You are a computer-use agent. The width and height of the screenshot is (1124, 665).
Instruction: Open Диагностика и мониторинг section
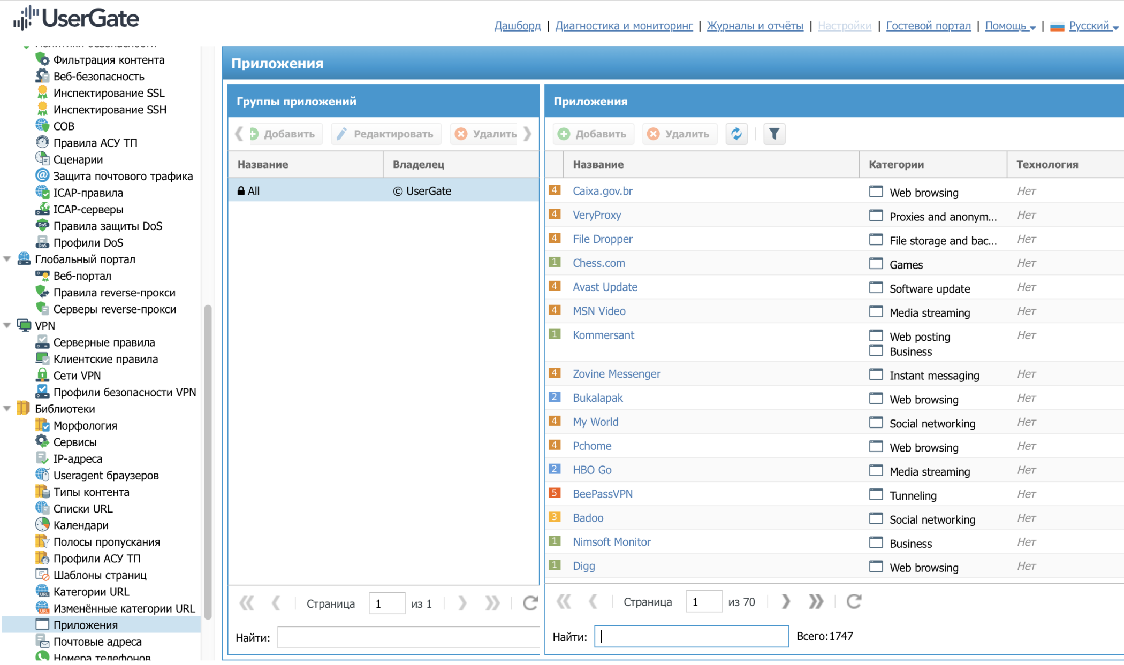[x=624, y=26]
